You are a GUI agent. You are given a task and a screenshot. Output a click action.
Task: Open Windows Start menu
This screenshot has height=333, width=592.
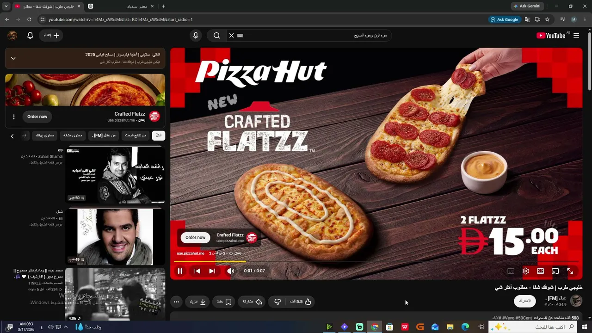(x=585, y=327)
